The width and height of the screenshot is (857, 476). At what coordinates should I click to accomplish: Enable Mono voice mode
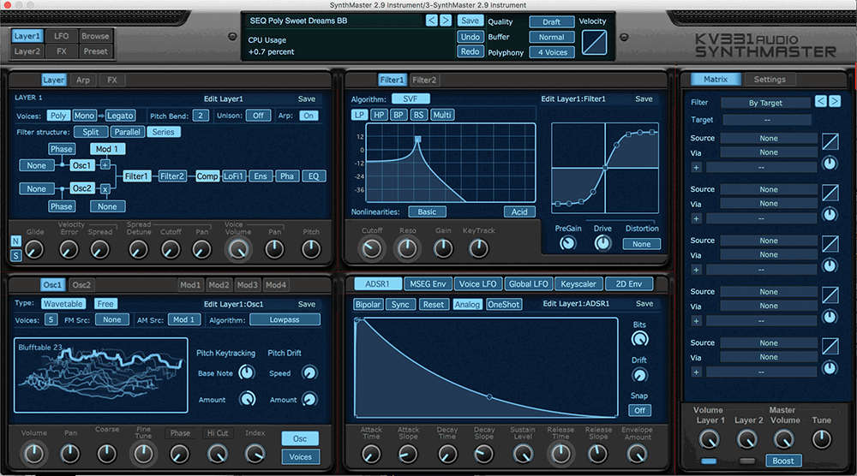84,116
